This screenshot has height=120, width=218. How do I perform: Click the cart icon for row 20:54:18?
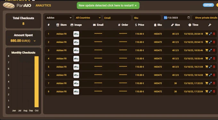(x=206, y=34)
